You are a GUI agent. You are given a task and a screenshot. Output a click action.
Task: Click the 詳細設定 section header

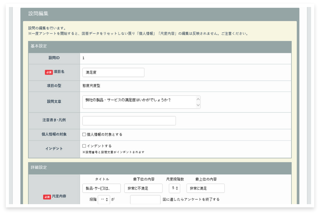click(160, 168)
